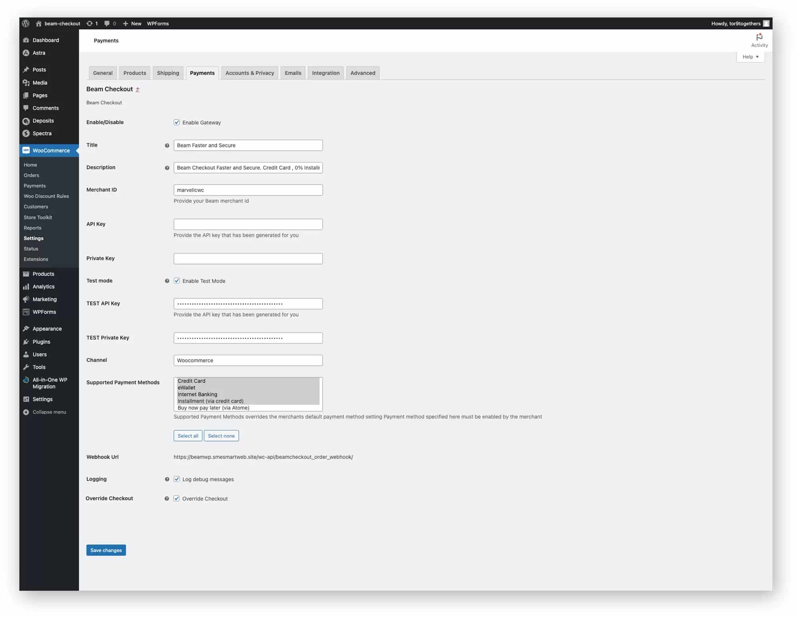Click the Collapse menu arrow icon
The height and width of the screenshot is (617, 797).
coord(26,412)
